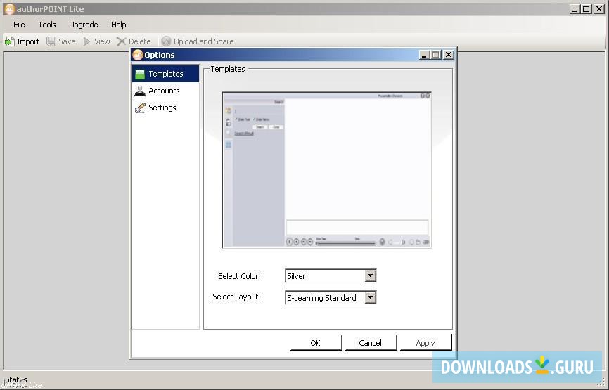This screenshot has height=390, width=609.
Task: Click the OK button
Action: pyautogui.click(x=316, y=343)
